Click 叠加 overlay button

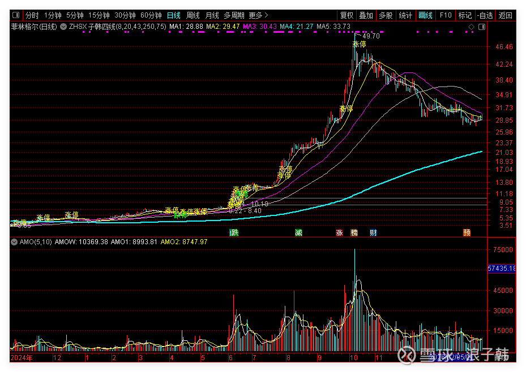366,15
